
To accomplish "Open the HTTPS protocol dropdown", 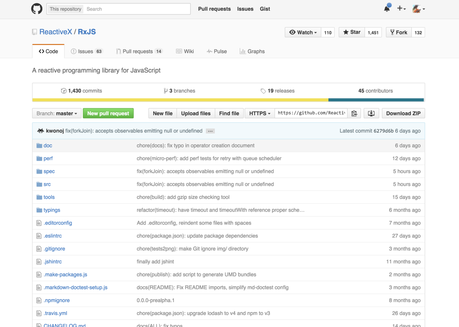I will coord(260,113).
